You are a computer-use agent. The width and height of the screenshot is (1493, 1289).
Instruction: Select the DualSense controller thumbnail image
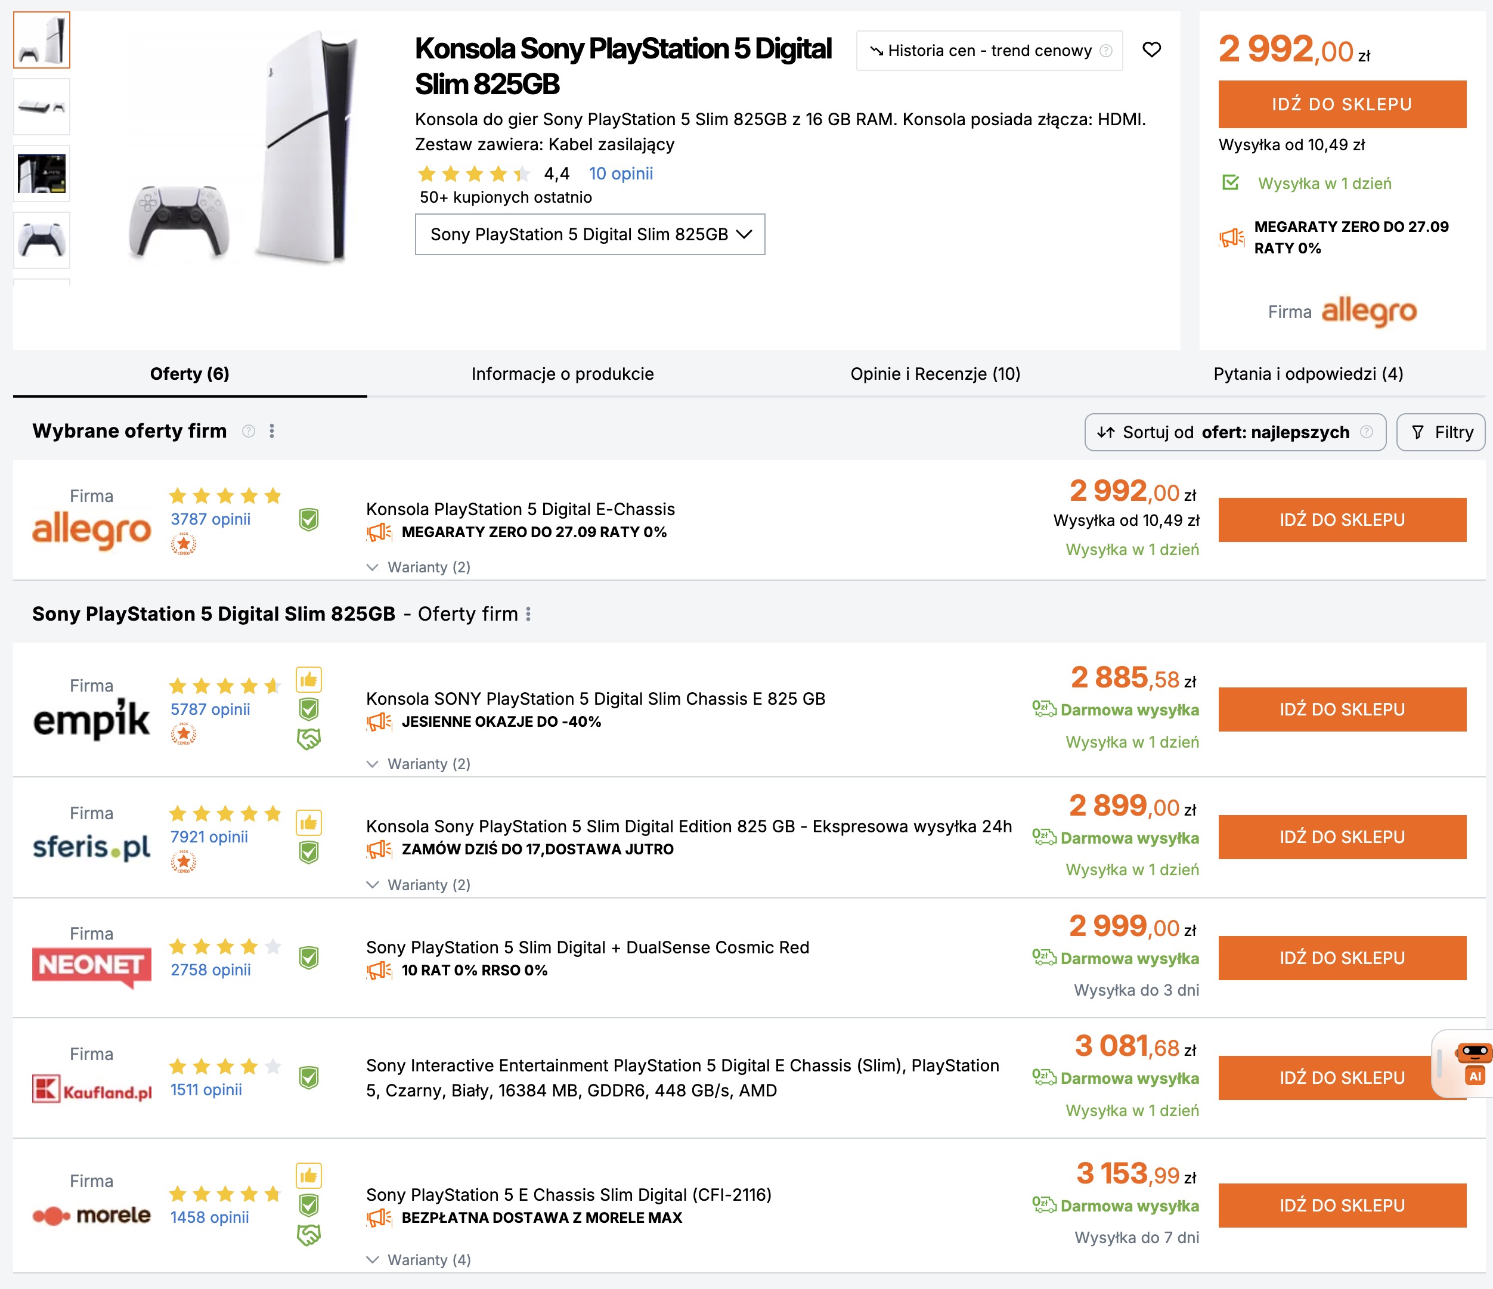click(42, 240)
